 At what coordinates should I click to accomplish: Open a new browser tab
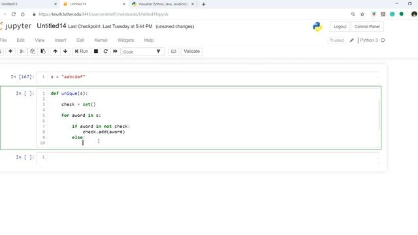pos(204,4)
